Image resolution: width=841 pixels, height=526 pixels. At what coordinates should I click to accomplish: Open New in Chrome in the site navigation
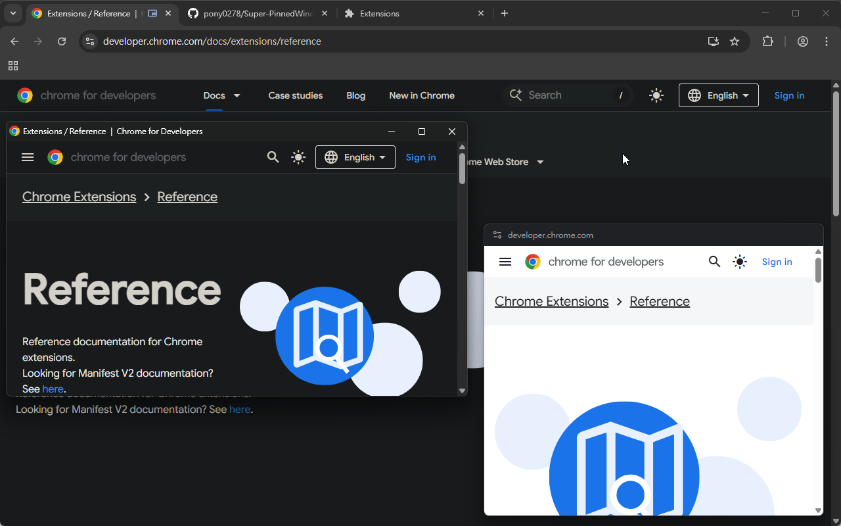(422, 95)
